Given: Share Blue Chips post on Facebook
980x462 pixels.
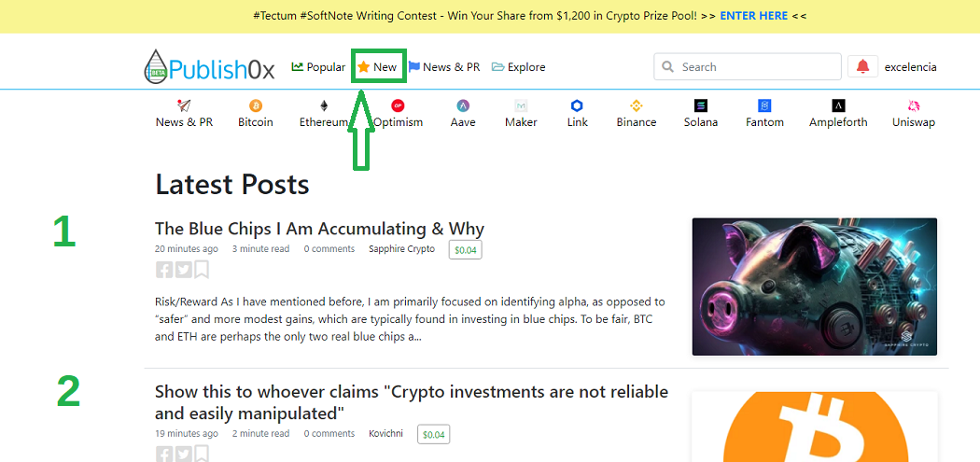Looking at the screenshot, I should pyautogui.click(x=163, y=270).
